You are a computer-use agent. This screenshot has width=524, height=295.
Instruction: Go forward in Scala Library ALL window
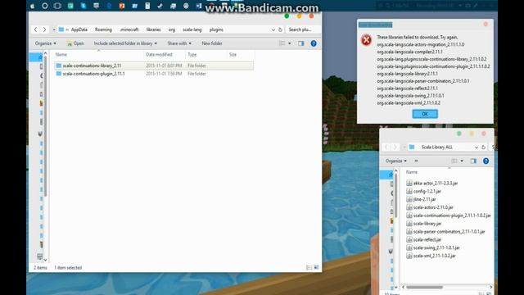coord(395,147)
